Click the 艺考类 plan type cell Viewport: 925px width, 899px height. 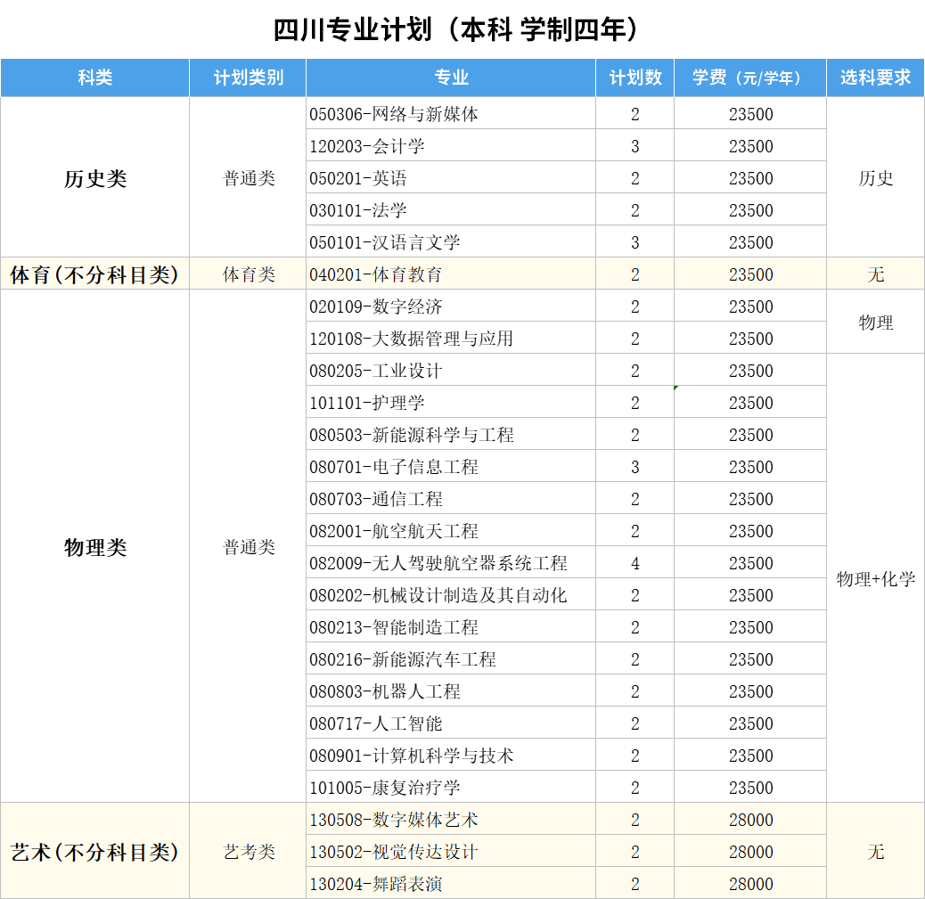coord(248,852)
